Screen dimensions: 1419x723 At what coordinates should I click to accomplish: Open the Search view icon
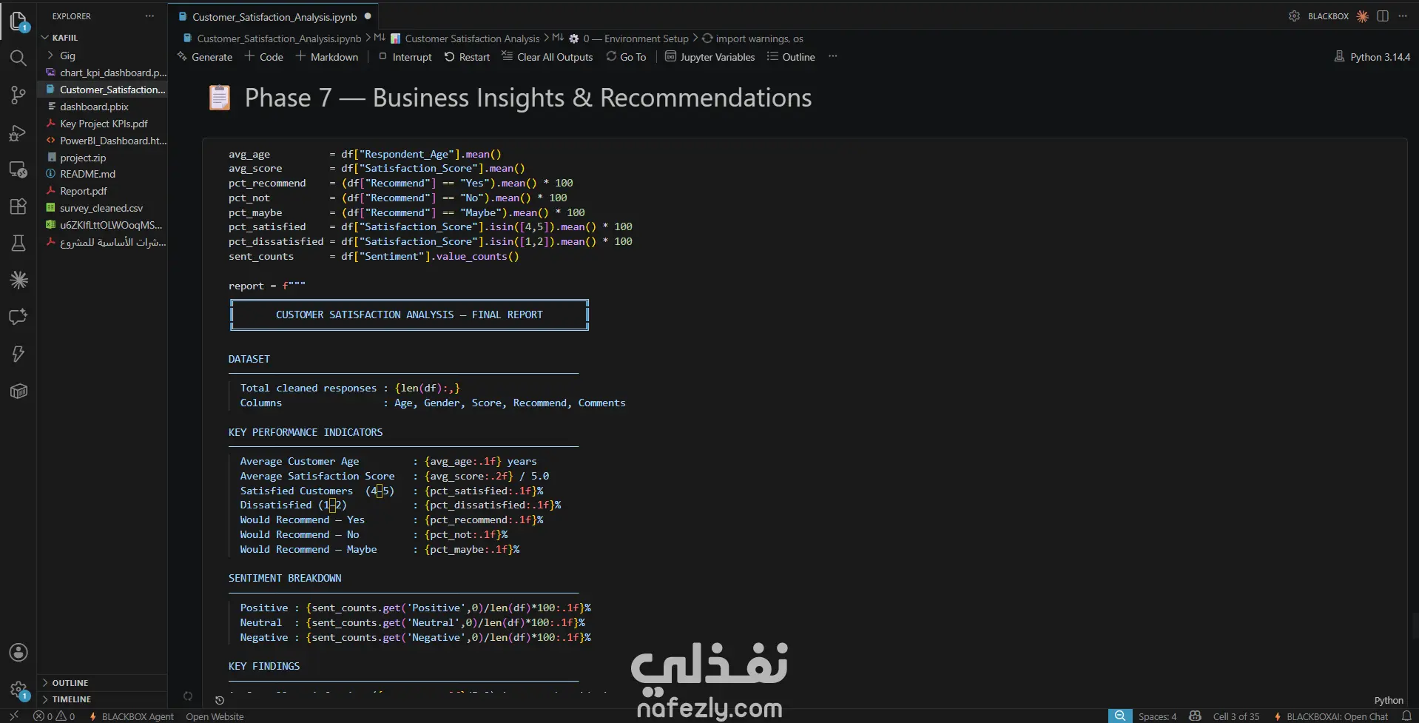[18, 58]
